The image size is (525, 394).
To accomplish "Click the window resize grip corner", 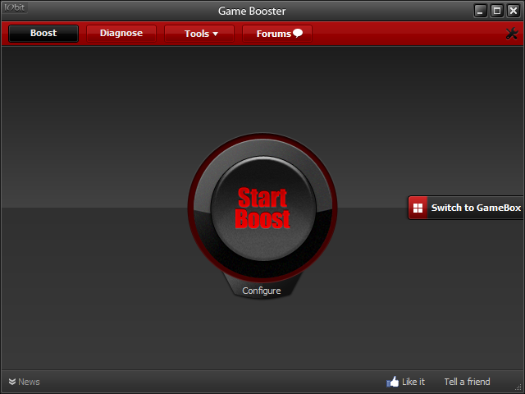I will click(518, 388).
